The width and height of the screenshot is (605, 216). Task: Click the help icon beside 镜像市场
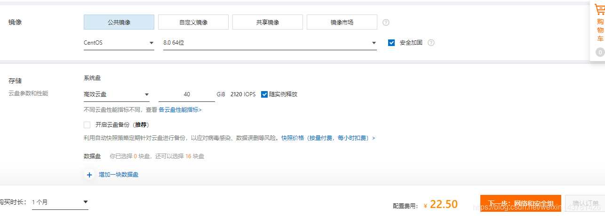click(386, 22)
